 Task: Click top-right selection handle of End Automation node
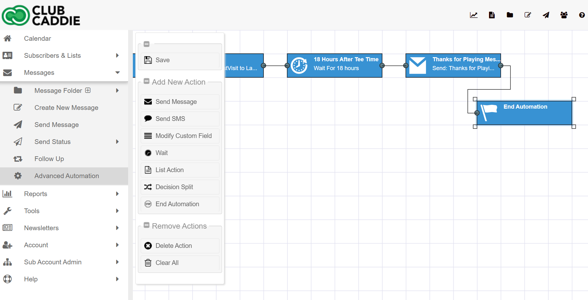click(574, 99)
